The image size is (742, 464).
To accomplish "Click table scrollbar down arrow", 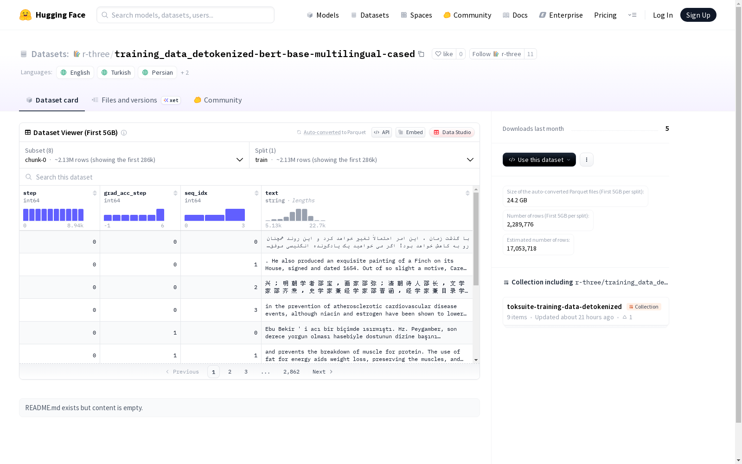I will [476, 360].
